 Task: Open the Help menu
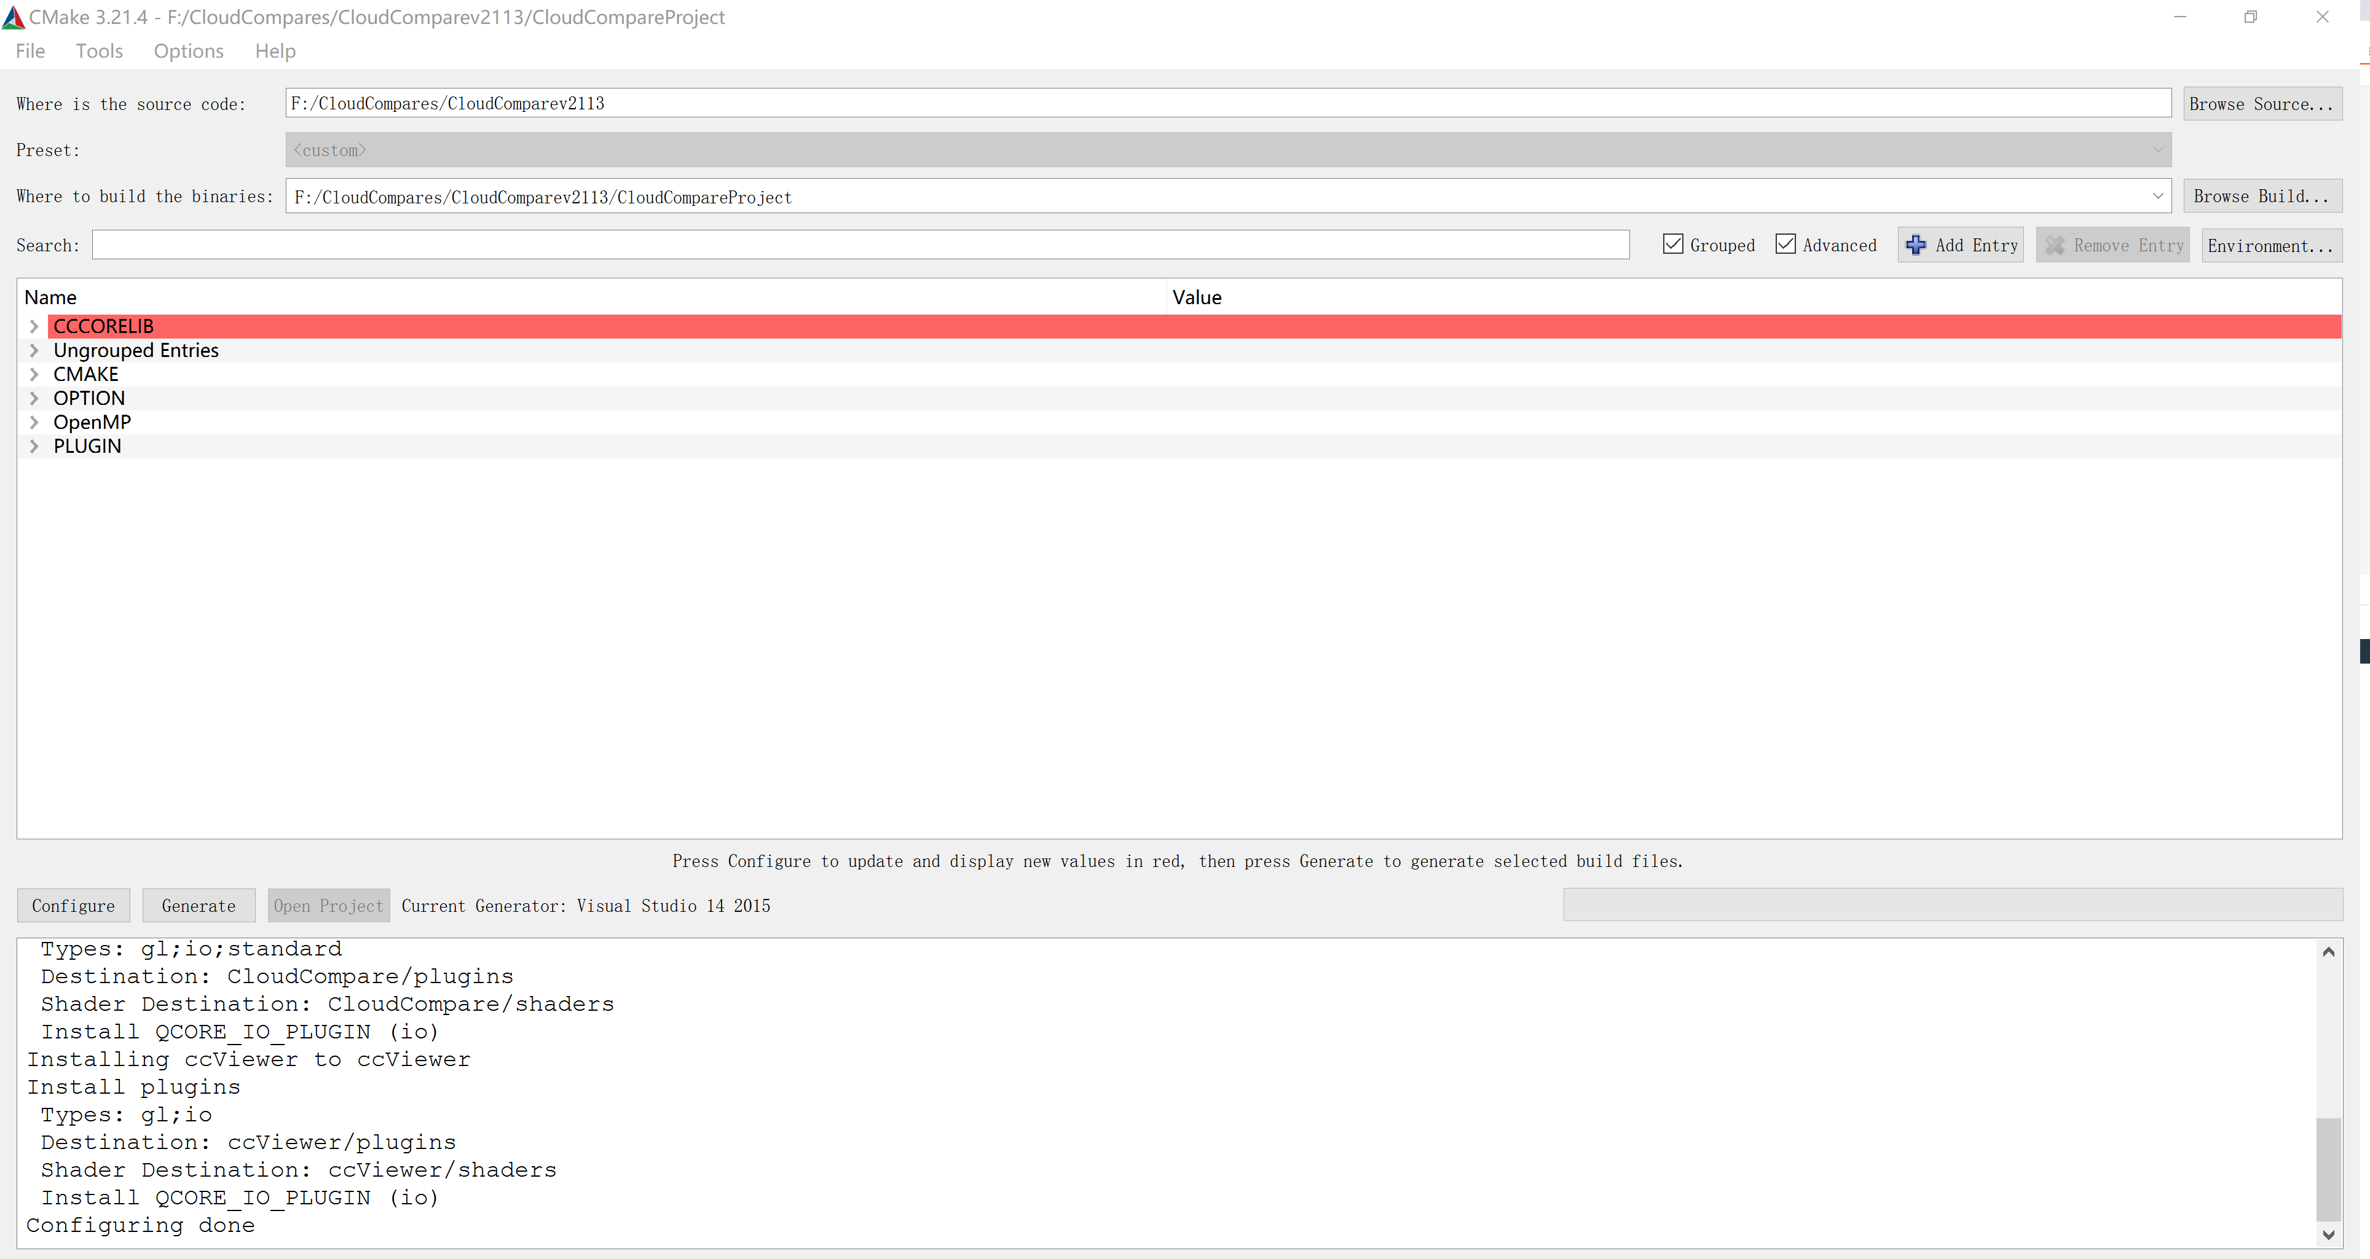[274, 50]
